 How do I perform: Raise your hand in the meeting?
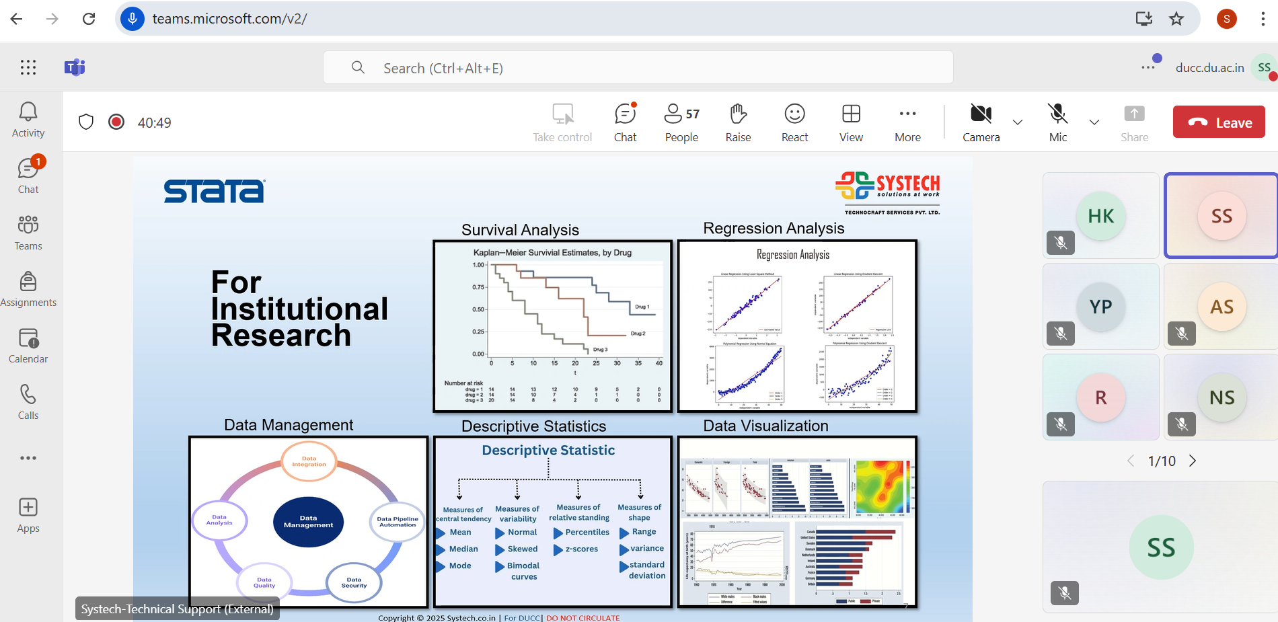pos(738,122)
